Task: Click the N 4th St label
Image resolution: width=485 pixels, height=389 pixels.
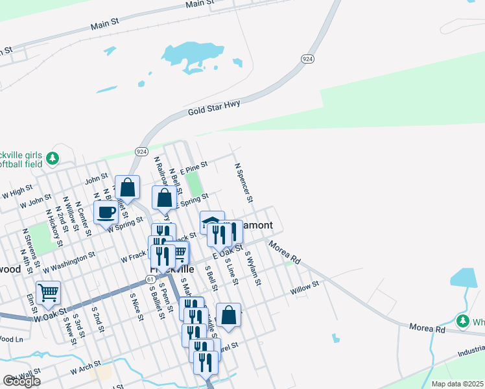Action: [27, 261]
